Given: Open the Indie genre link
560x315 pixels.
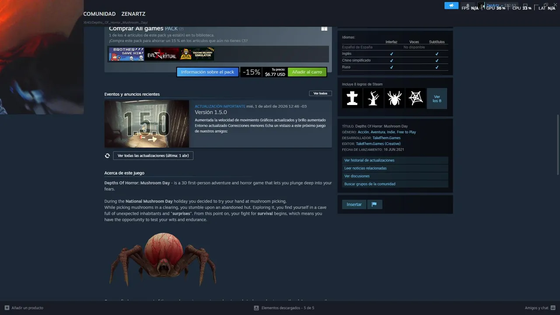Looking at the screenshot, I should click(x=391, y=132).
